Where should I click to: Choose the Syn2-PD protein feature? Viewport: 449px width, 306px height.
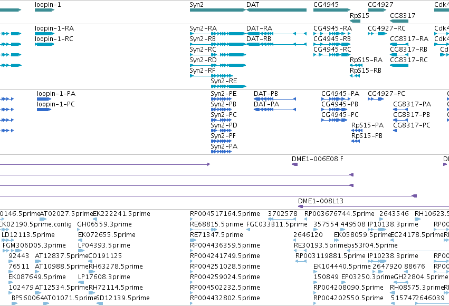pyautogui.click(x=221, y=131)
